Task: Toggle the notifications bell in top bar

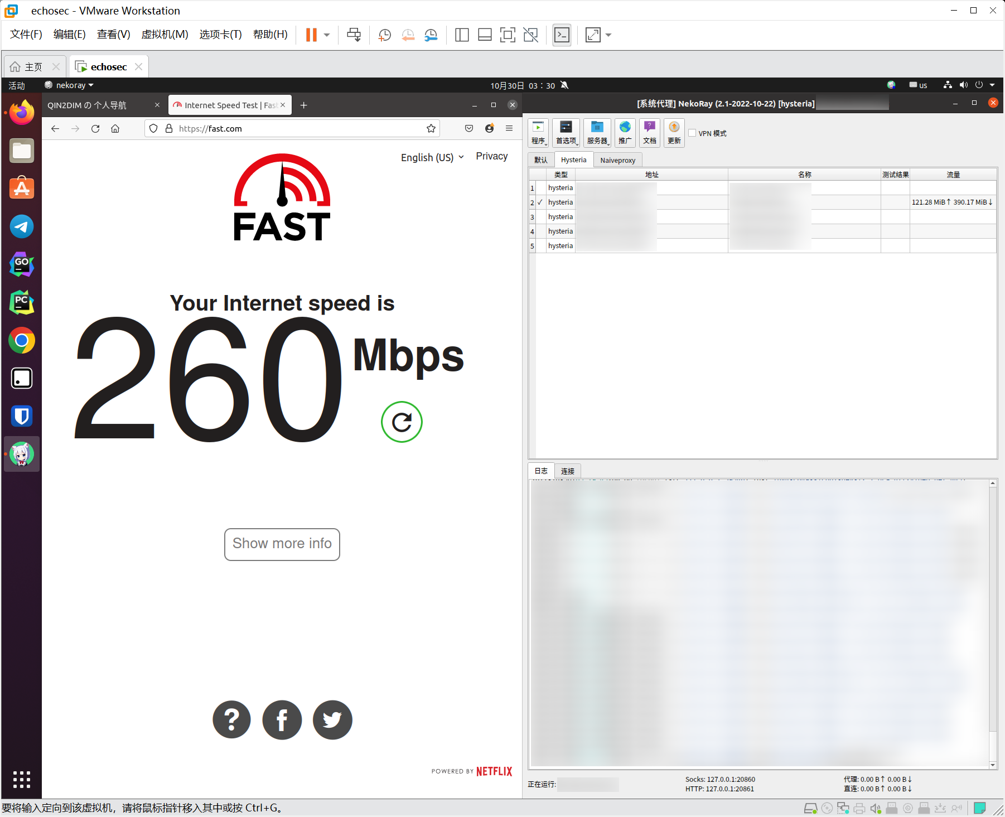Action: pos(564,85)
